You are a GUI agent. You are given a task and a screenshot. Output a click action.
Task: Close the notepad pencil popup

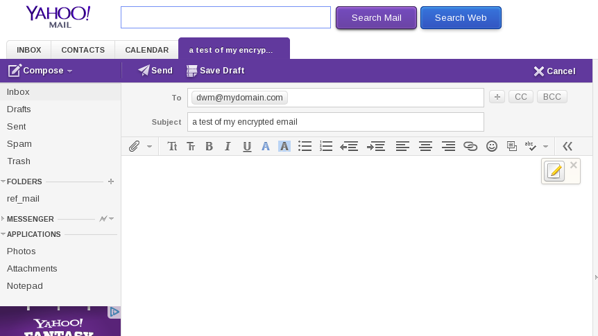pos(574,165)
